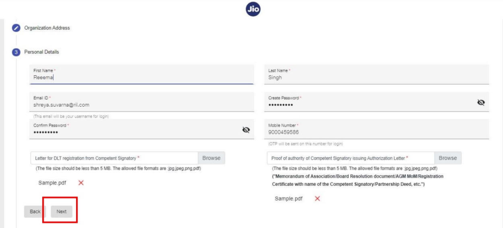Open the Organization Address pencil edit icon
Image resolution: width=503 pixels, height=228 pixels.
pos(16,28)
